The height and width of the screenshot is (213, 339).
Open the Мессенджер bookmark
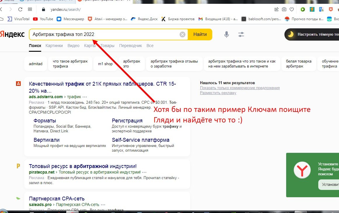pyautogui.click(x=70, y=19)
